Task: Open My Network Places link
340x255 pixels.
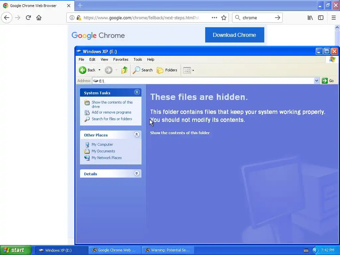Action: click(x=107, y=158)
